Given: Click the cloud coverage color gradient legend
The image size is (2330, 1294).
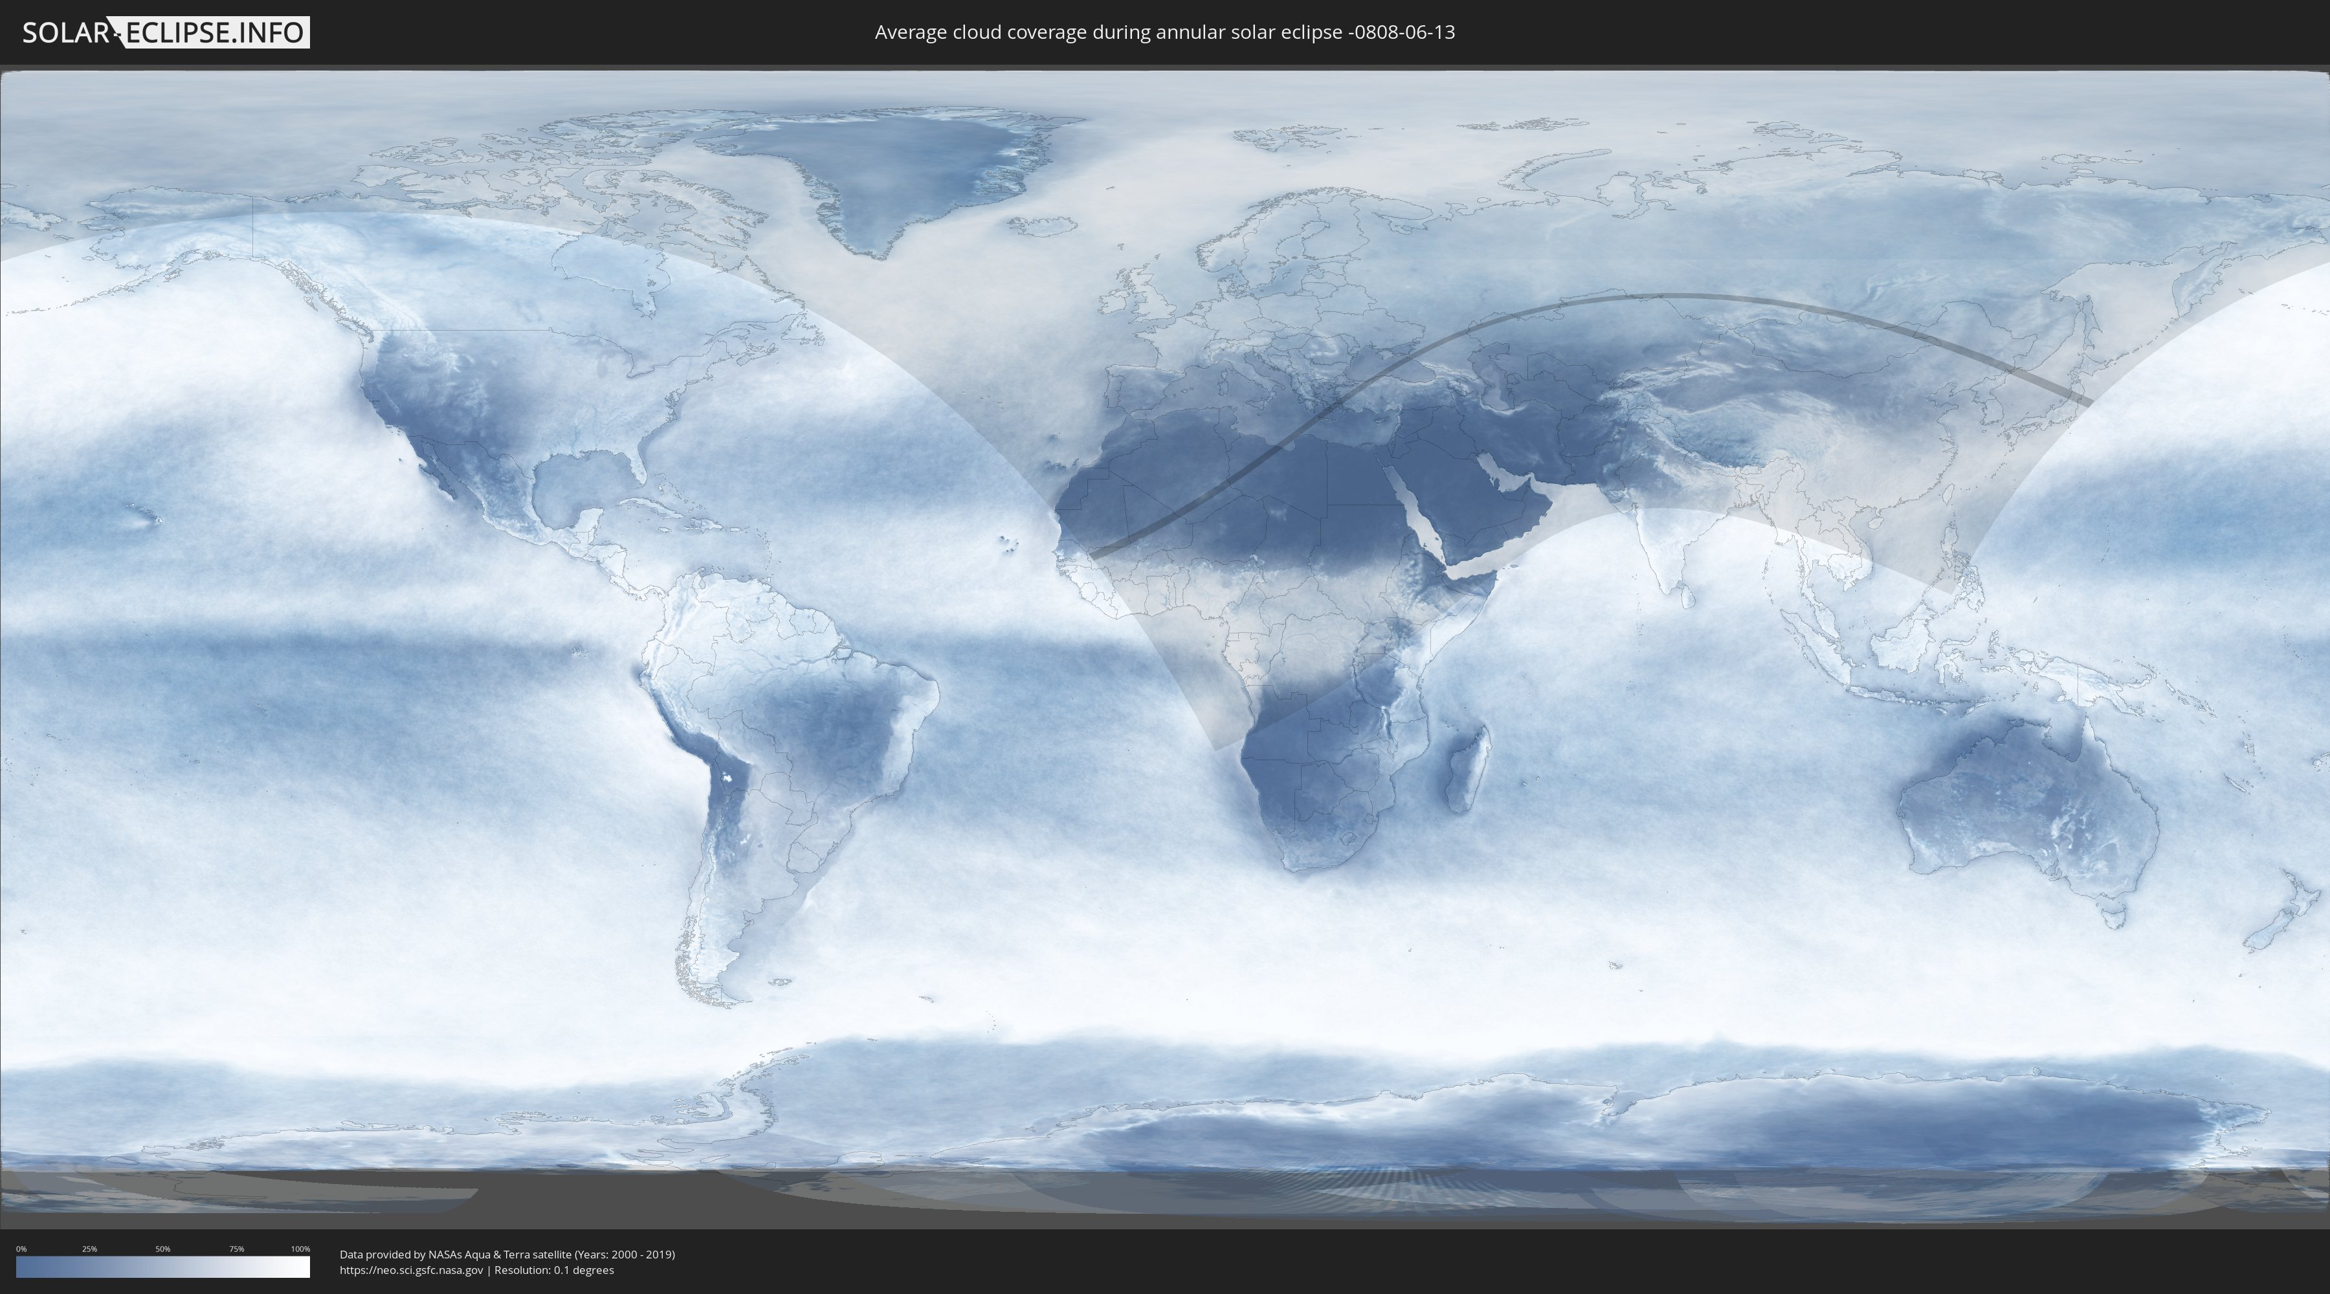Looking at the screenshot, I should click(x=163, y=1267).
